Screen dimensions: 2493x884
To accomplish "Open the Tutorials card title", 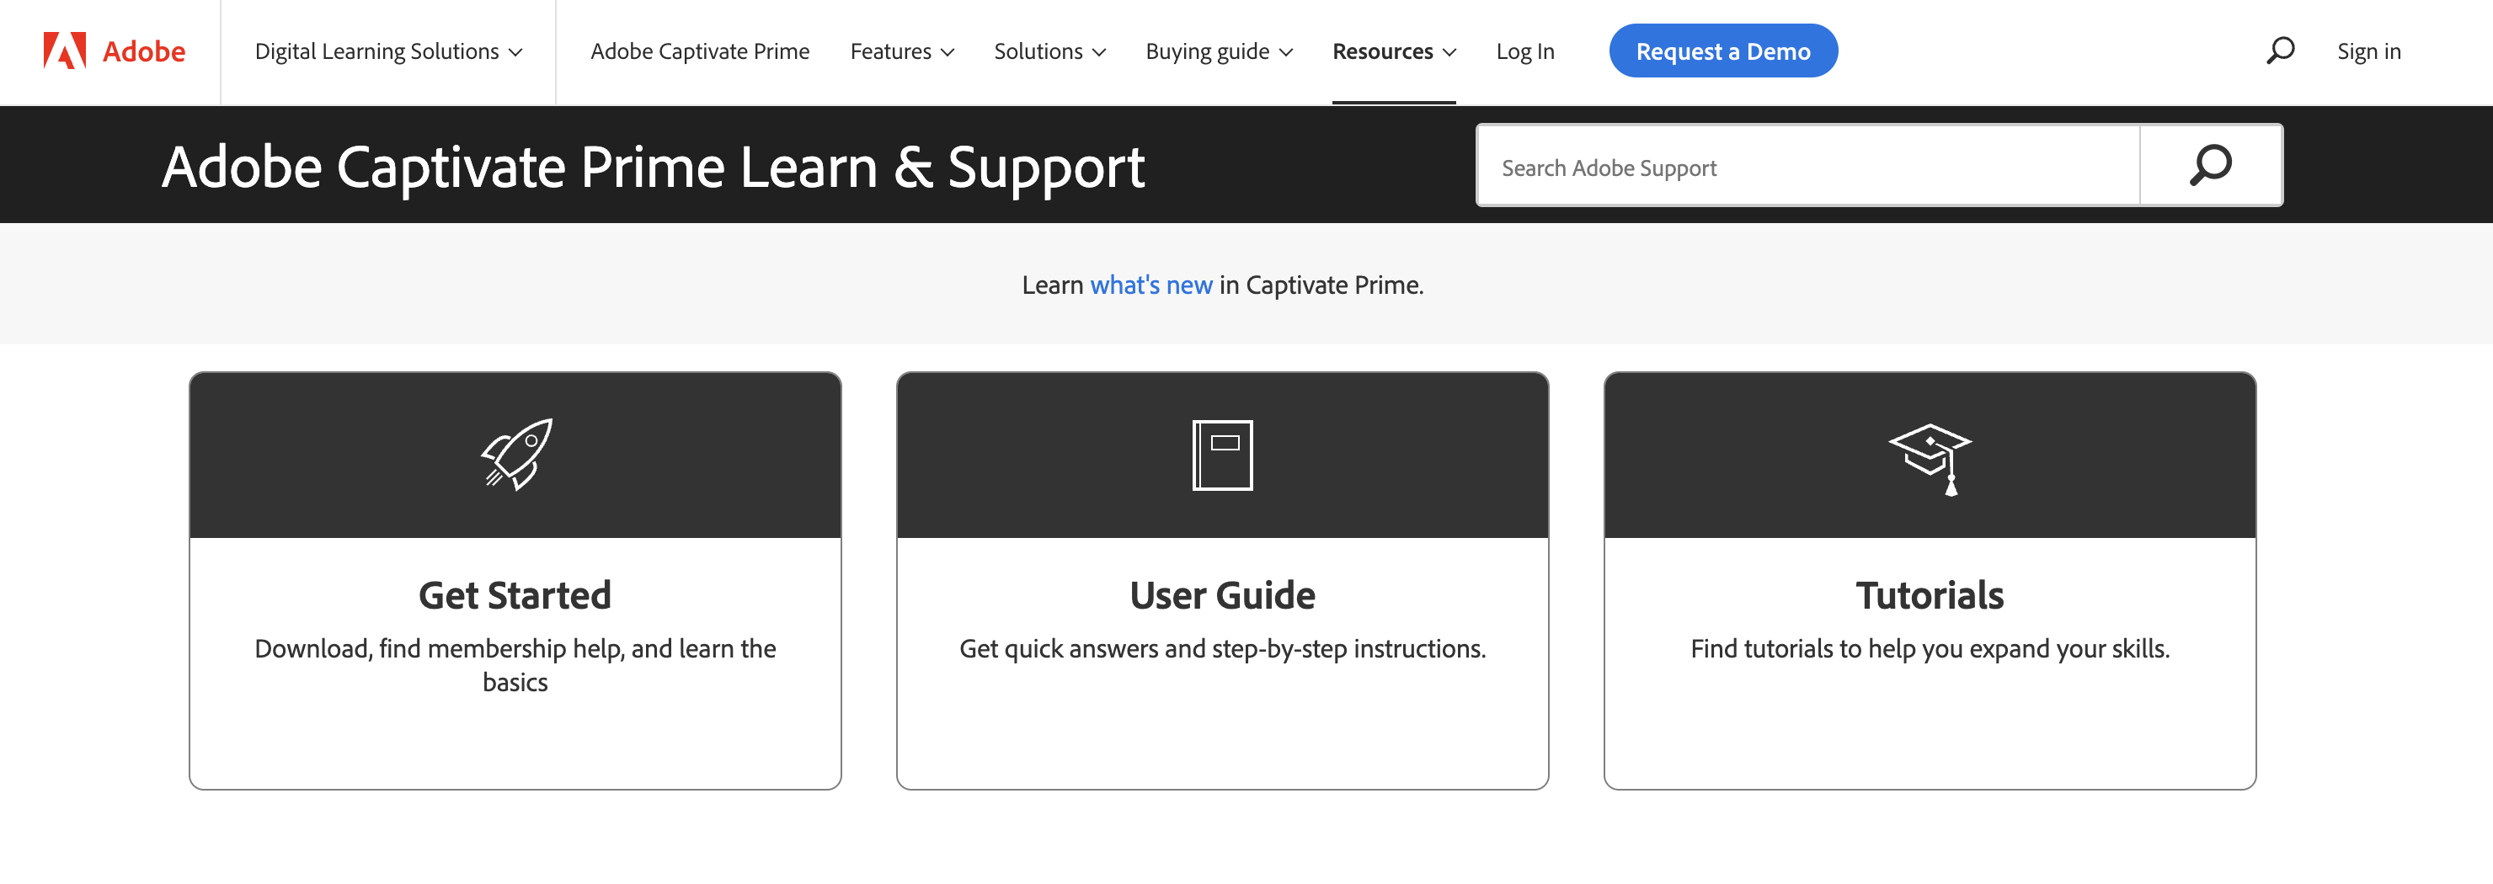I will tap(1930, 595).
